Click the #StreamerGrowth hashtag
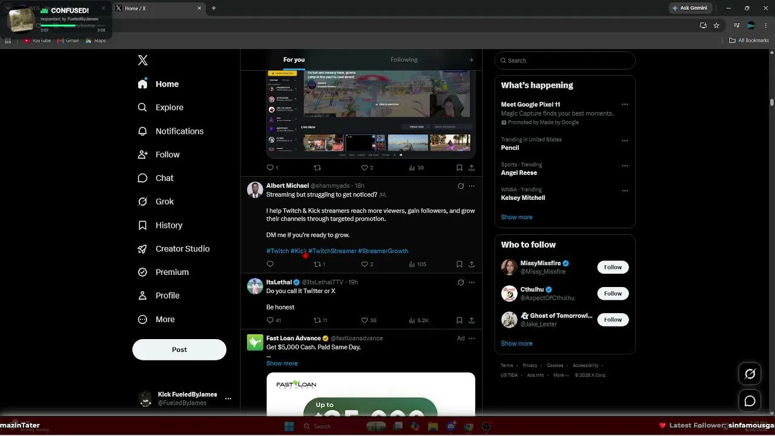This screenshot has width=775, height=436. (x=383, y=251)
